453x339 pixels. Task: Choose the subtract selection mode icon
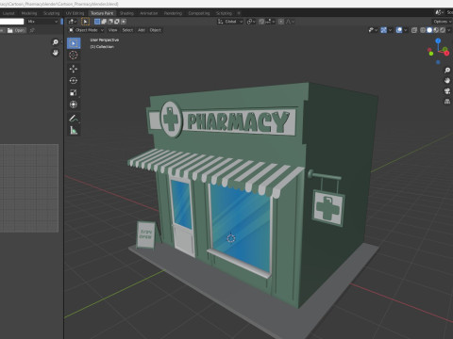click(110, 22)
